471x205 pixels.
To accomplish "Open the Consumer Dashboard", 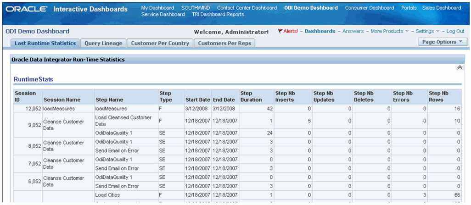I will (370, 8).
